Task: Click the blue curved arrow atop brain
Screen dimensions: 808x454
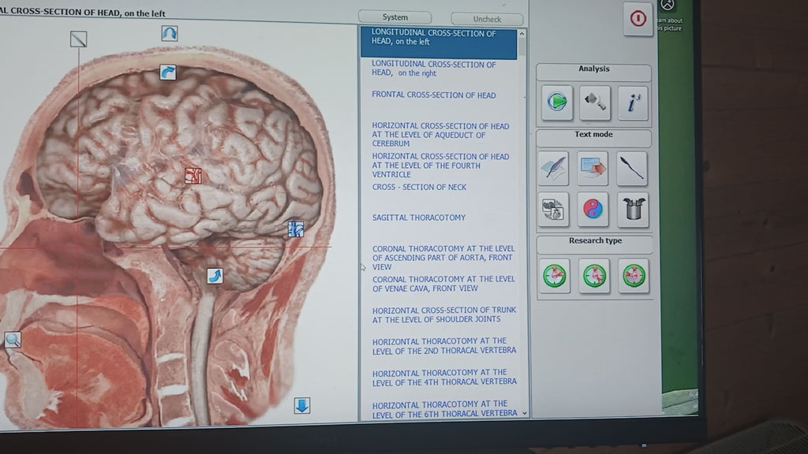Action: point(168,72)
